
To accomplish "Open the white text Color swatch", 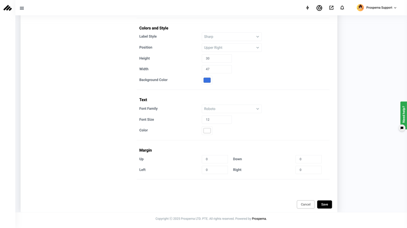I will pos(207,131).
